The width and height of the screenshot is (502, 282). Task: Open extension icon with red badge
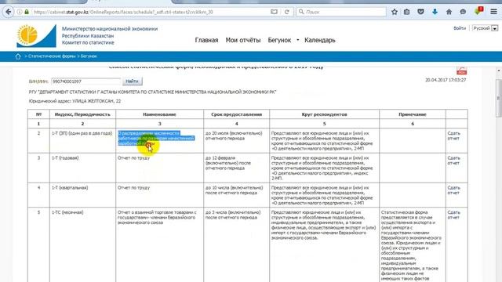pyautogui.click(x=478, y=11)
